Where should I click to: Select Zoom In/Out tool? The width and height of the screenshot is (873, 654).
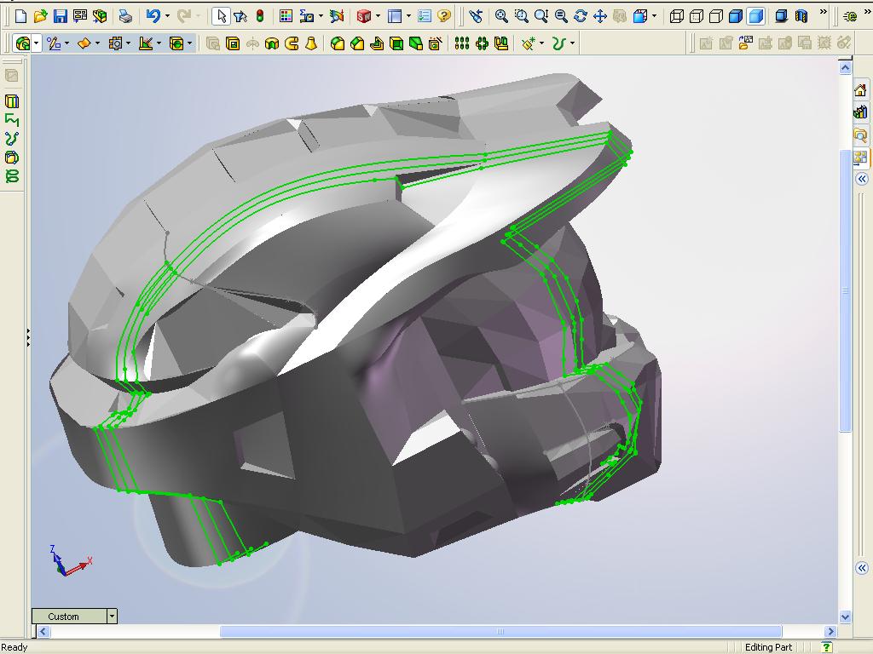click(x=541, y=16)
